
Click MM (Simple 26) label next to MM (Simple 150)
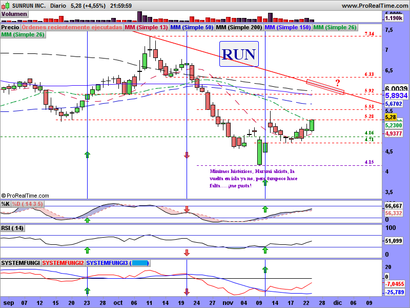335,27
